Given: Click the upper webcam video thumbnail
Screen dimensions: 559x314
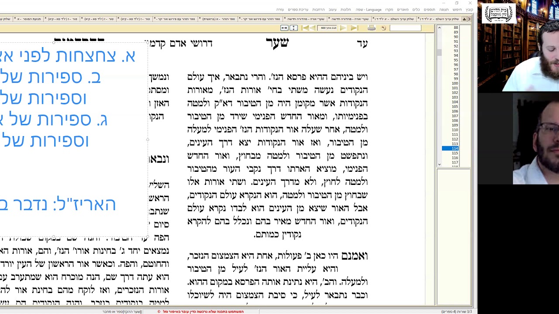Looking at the screenshot, I should tap(518, 46).
